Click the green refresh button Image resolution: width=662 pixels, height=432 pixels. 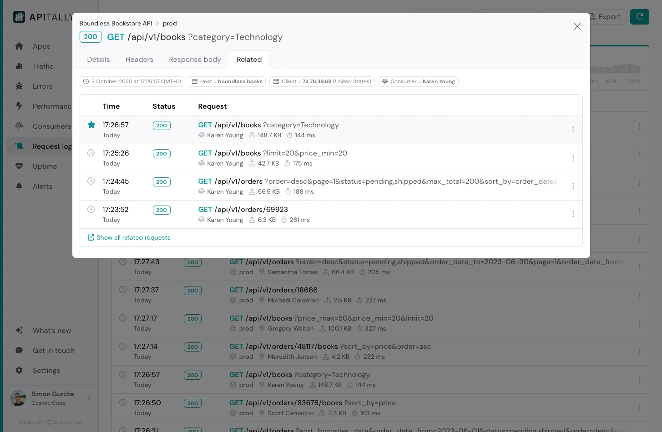click(x=639, y=17)
